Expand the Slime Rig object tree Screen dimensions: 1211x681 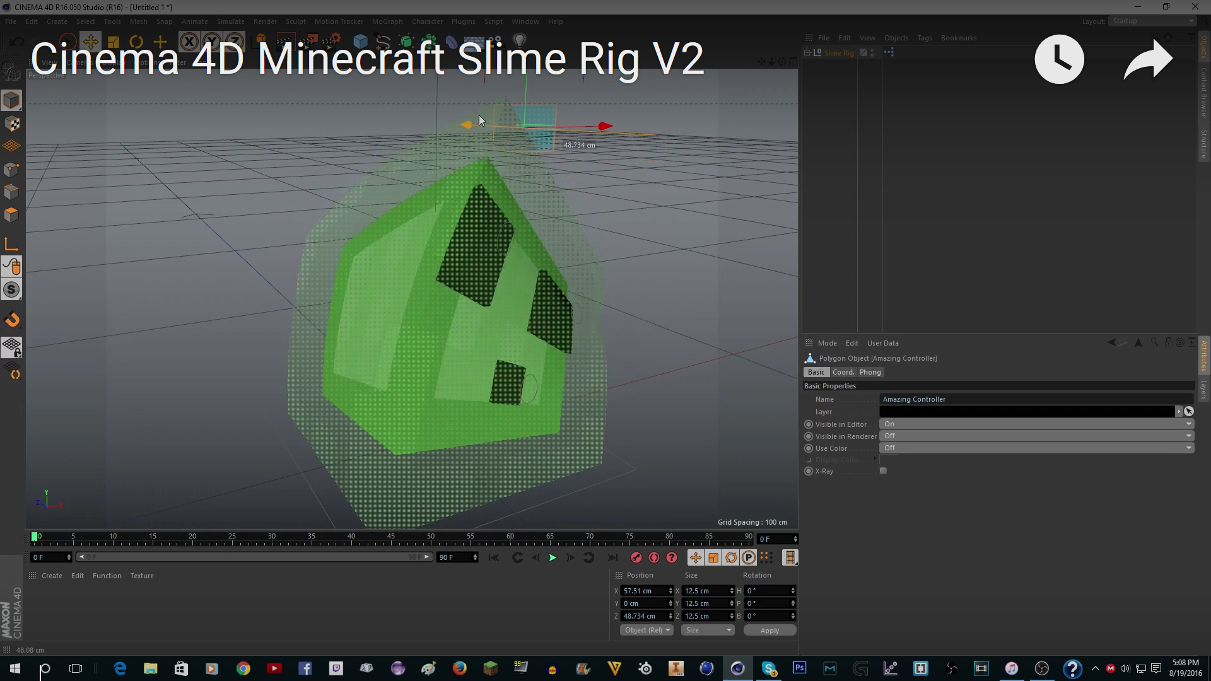coord(807,53)
